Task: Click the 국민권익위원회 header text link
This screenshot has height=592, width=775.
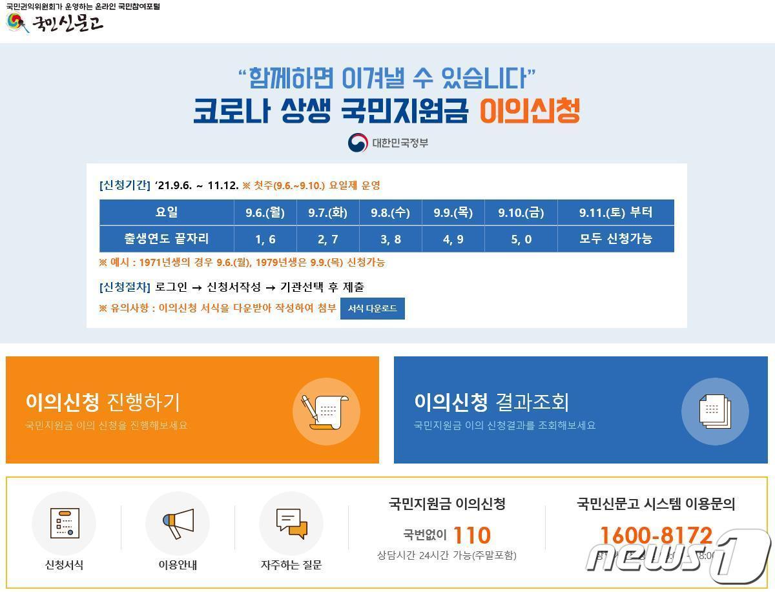Action: (x=84, y=7)
